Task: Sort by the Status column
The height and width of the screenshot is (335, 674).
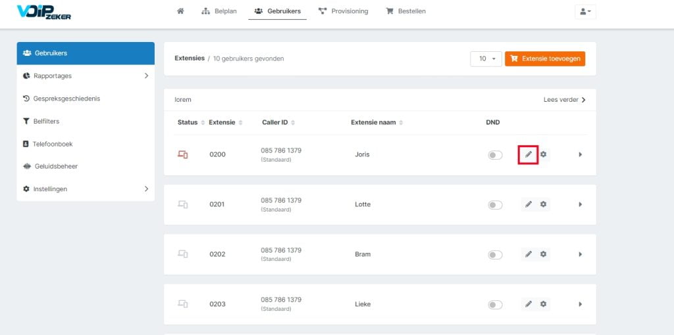Action: click(192, 123)
